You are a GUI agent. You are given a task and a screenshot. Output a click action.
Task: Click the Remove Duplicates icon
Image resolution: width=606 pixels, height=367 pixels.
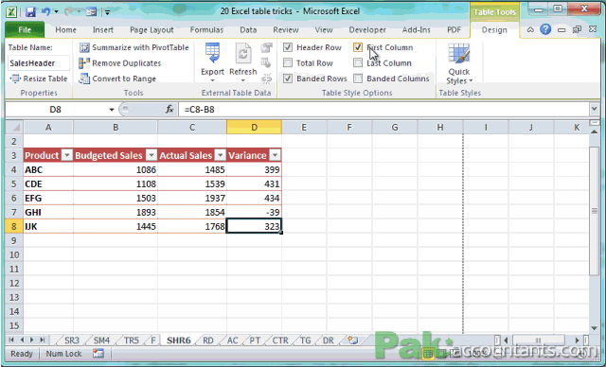pyautogui.click(x=84, y=63)
